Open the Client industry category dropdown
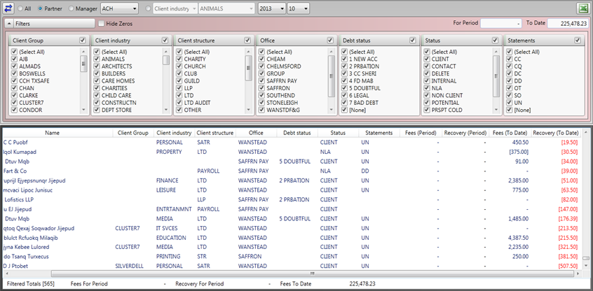 175,8
